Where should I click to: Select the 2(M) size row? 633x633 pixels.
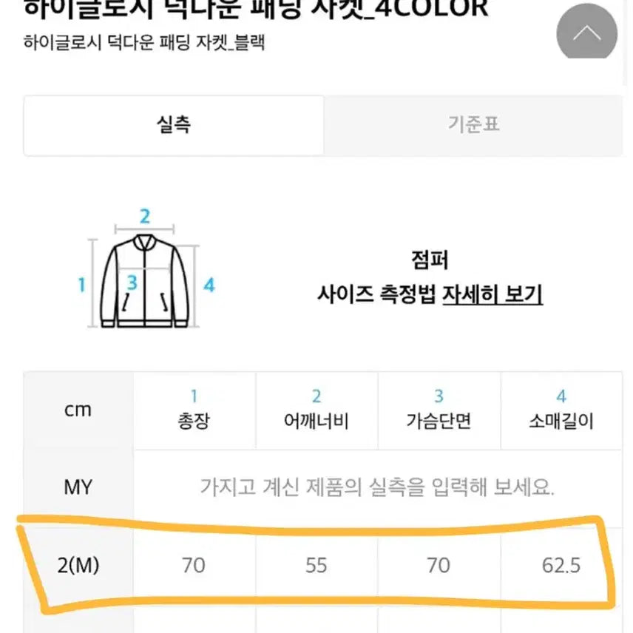tap(78, 564)
